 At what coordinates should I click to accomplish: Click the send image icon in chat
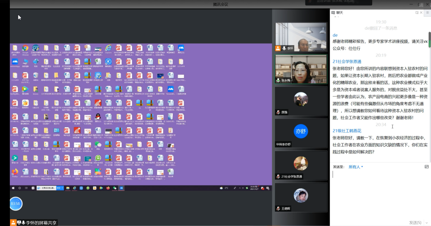pos(427,167)
